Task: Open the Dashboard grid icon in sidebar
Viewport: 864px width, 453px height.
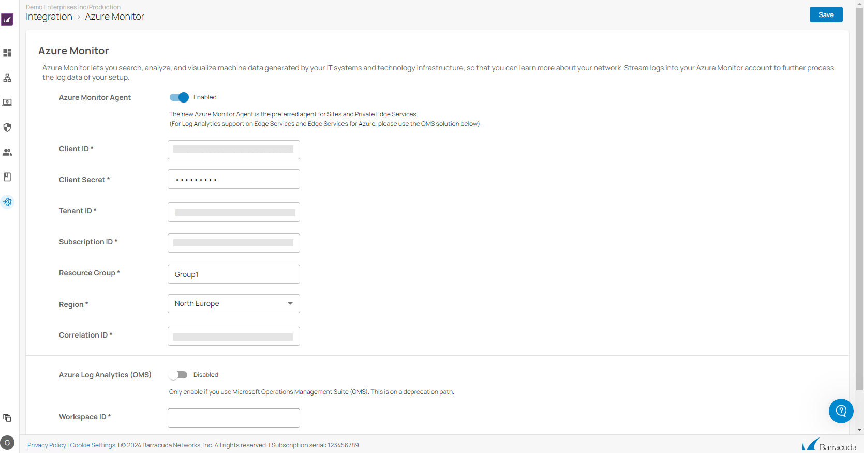Action: tap(7, 53)
